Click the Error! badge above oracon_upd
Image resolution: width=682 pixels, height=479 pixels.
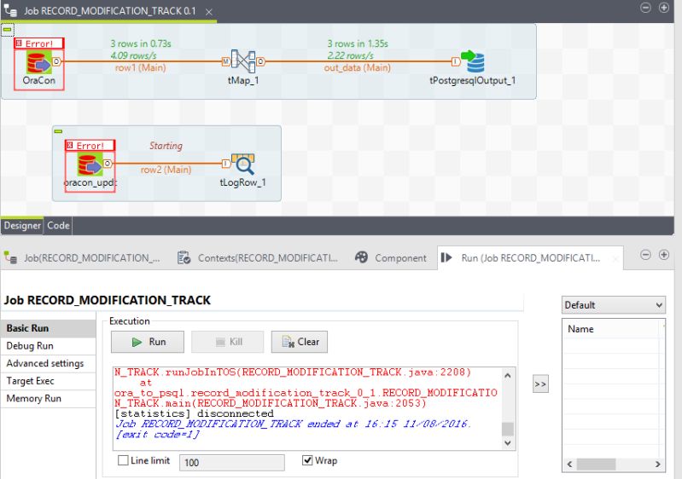[90, 146]
